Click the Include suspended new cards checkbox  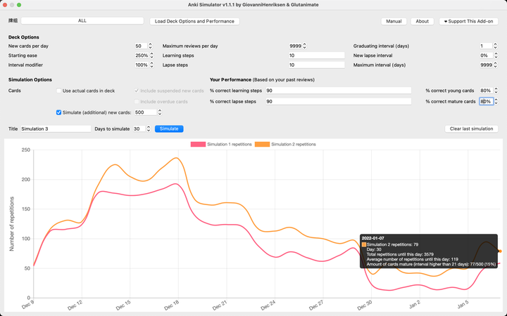coord(137,91)
